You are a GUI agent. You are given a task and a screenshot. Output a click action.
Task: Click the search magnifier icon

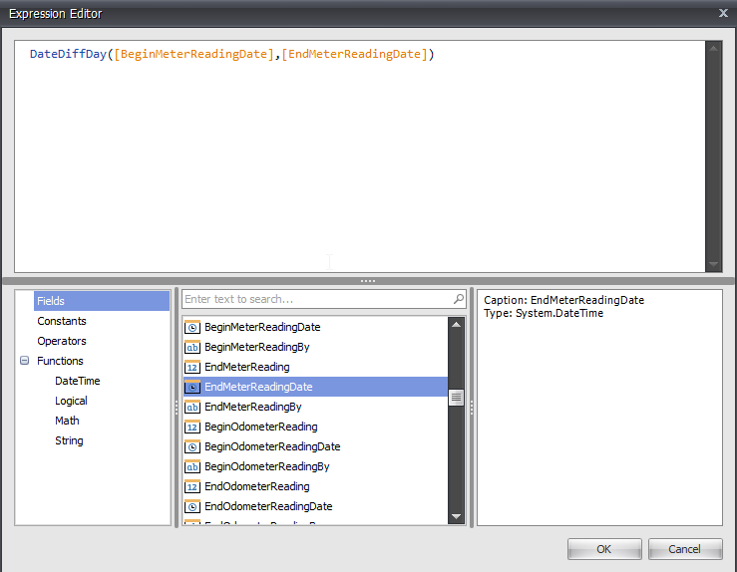tap(459, 299)
